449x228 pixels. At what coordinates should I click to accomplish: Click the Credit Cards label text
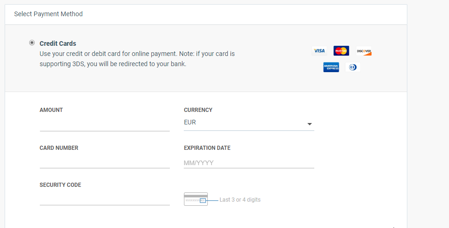pos(58,43)
